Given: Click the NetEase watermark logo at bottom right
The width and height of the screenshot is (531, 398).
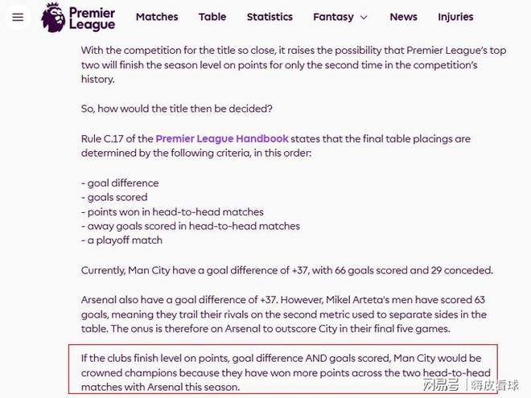Looking at the screenshot, I should click(440, 386).
